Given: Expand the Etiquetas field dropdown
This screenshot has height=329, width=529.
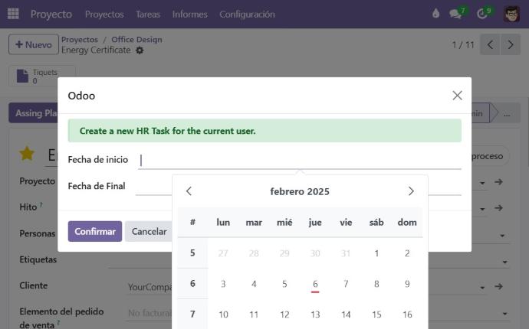Looking at the screenshot, I should 504,262.
